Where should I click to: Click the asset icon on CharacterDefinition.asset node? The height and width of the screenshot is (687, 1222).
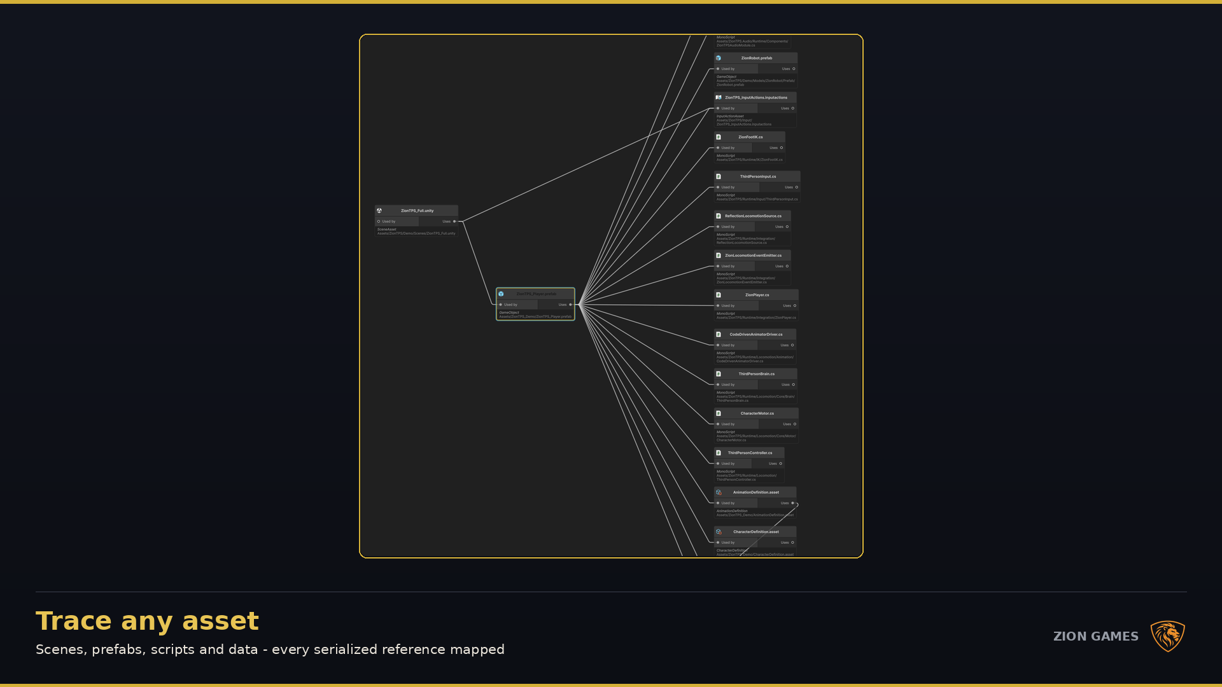719,531
